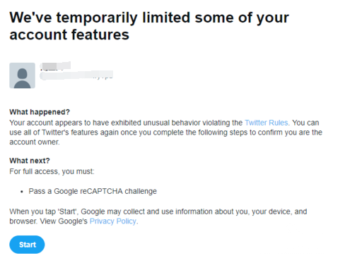The height and width of the screenshot is (270, 362).
Task: Select the blurred display name beside avatar
Action: tap(55, 66)
